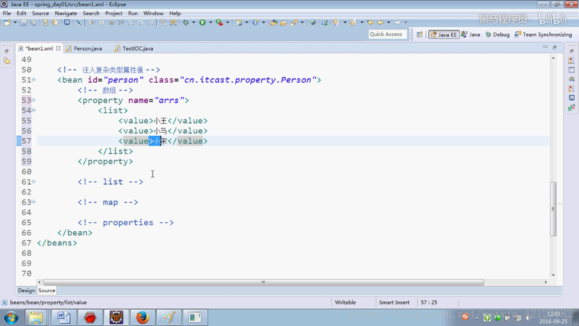Click the Skip All Breakpoints icon
This screenshot has height=326, width=579.
(x=78, y=22)
